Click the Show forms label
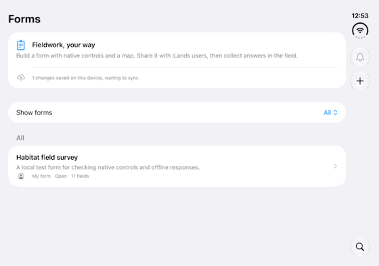The height and width of the screenshot is (266, 379). [x=34, y=112]
